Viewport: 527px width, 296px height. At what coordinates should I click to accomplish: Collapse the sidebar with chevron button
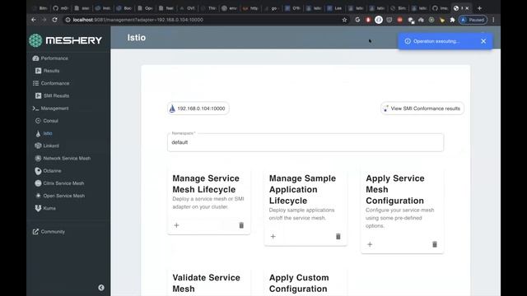tap(101, 288)
